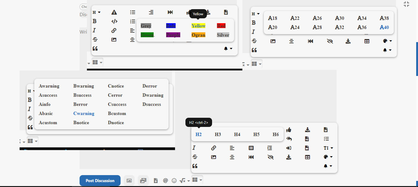Select font size A18
Viewport: 418px width, 187px height.
(273, 18)
